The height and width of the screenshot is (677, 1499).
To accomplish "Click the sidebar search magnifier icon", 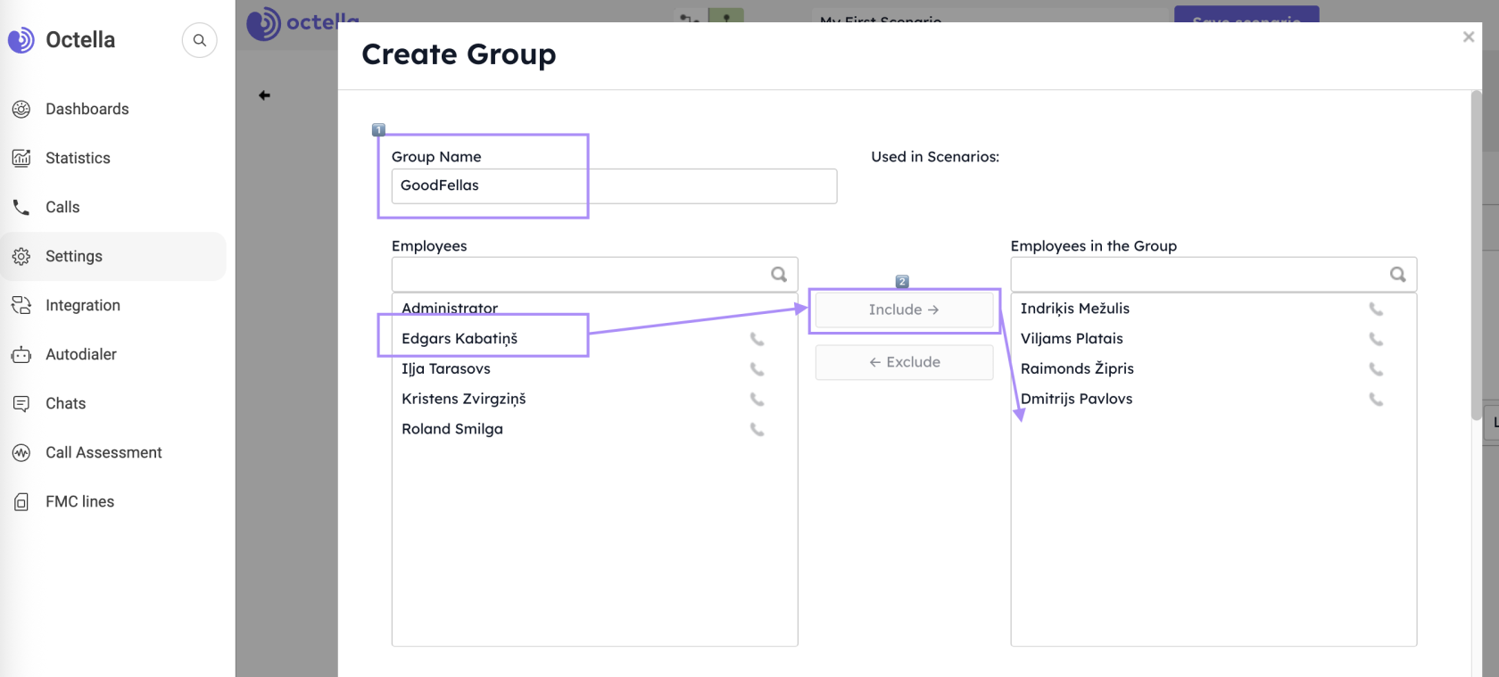I will (199, 40).
